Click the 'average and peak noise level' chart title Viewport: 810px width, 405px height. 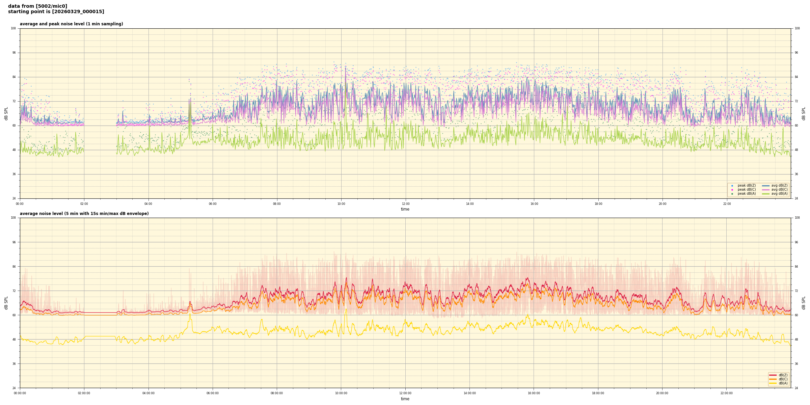coord(71,24)
